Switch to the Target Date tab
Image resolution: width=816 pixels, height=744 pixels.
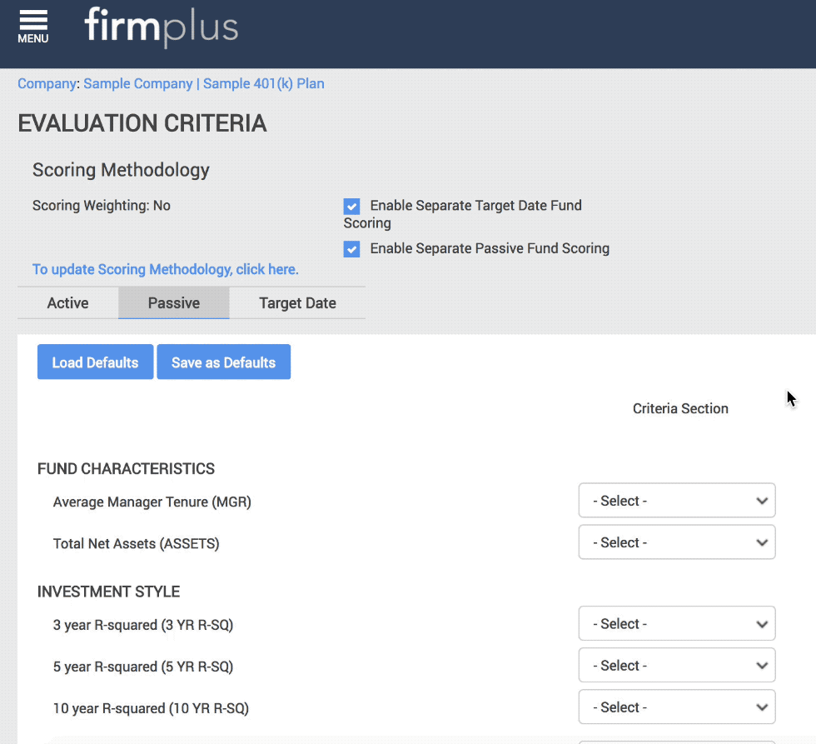[298, 303]
